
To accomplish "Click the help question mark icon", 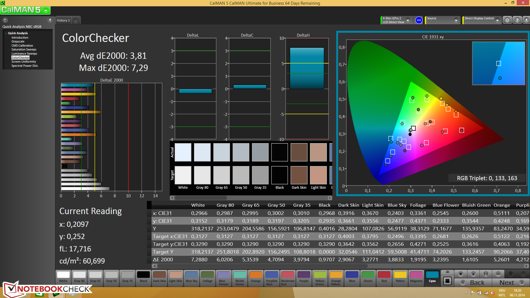I will pyautogui.click(x=517, y=20).
